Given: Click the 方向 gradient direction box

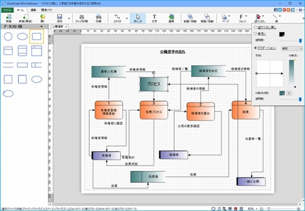Looking at the screenshot, I should tap(270, 73).
